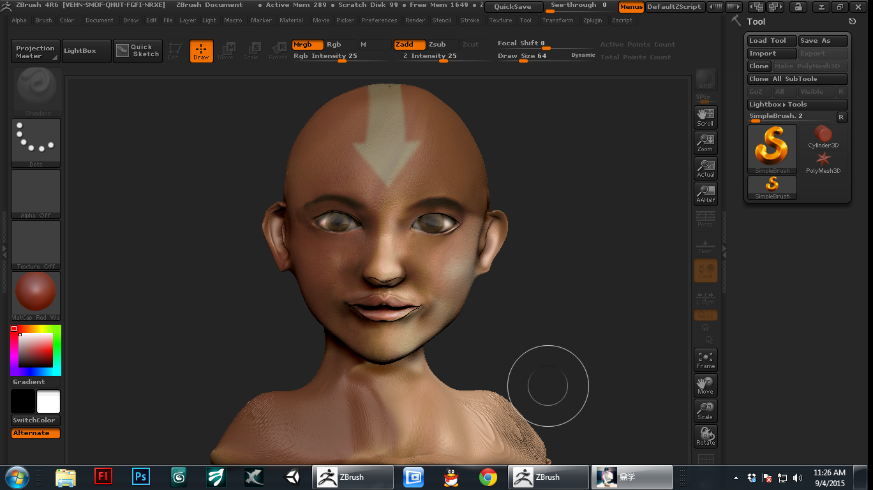Image resolution: width=873 pixels, height=490 pixels.
Task: Toggle Zadd sculpt mode
Action: pyautogui.click(x=410, y=45)
